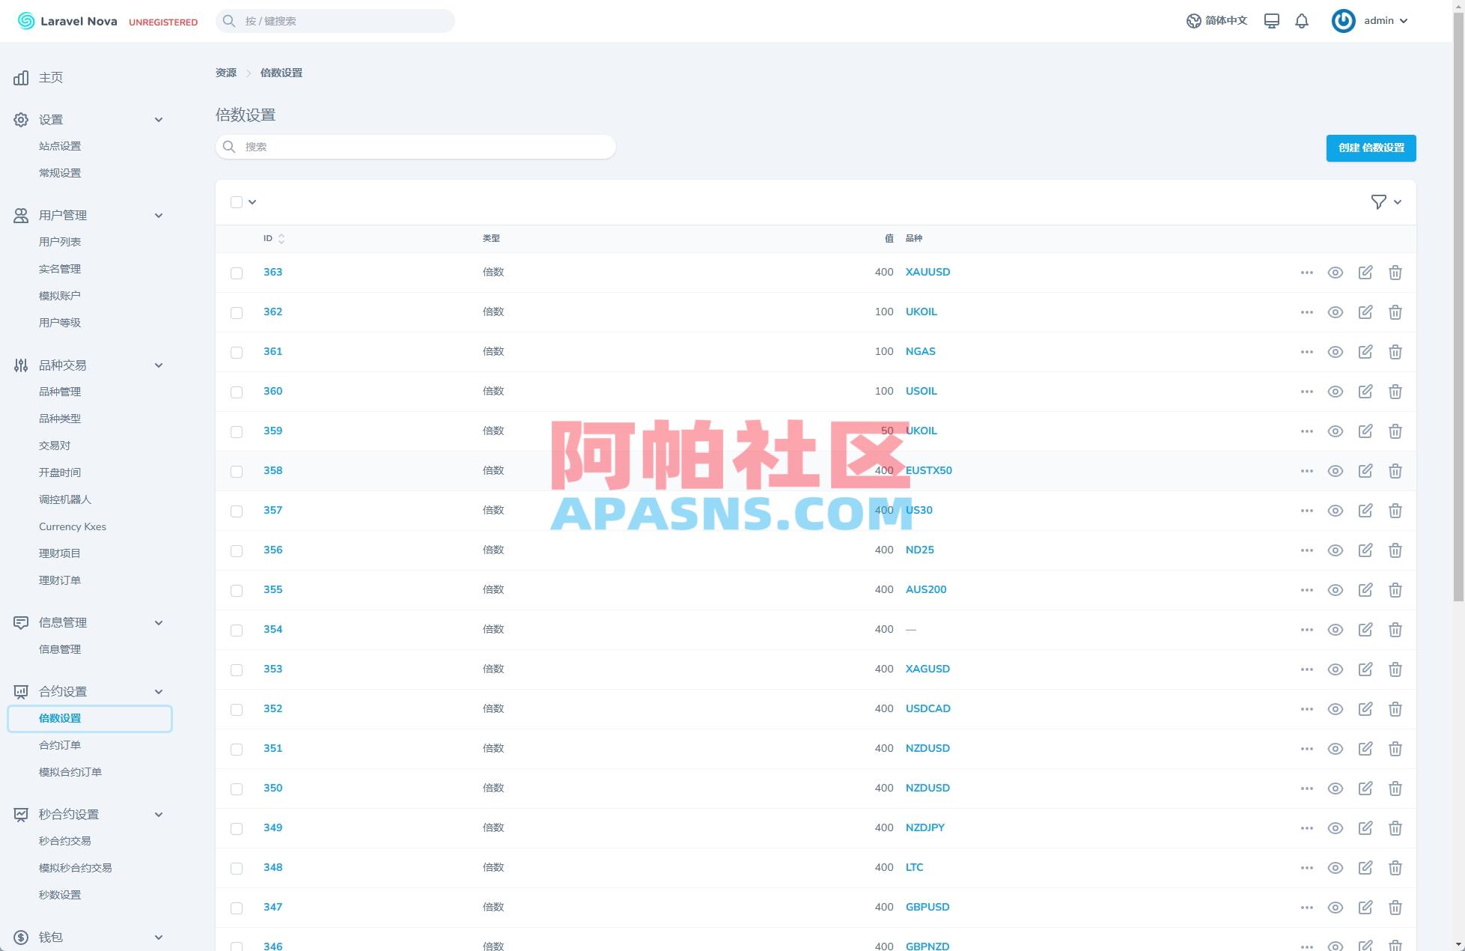Screen dimensions: 1465x951
Task: Check the row checkbox for ID 363
Action: 237,273
